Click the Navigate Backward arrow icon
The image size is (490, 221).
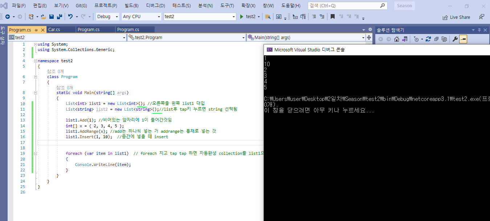tap(7, 17)
